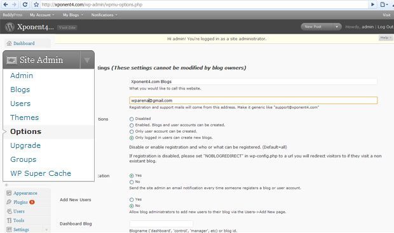Click the Site Admin header icon
The width and height of the screenshot is (394, 233).
[11, 60]
